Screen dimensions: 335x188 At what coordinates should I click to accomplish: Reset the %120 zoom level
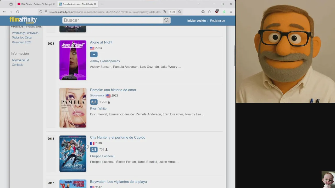pyautogui.click(x=172, y=12)
